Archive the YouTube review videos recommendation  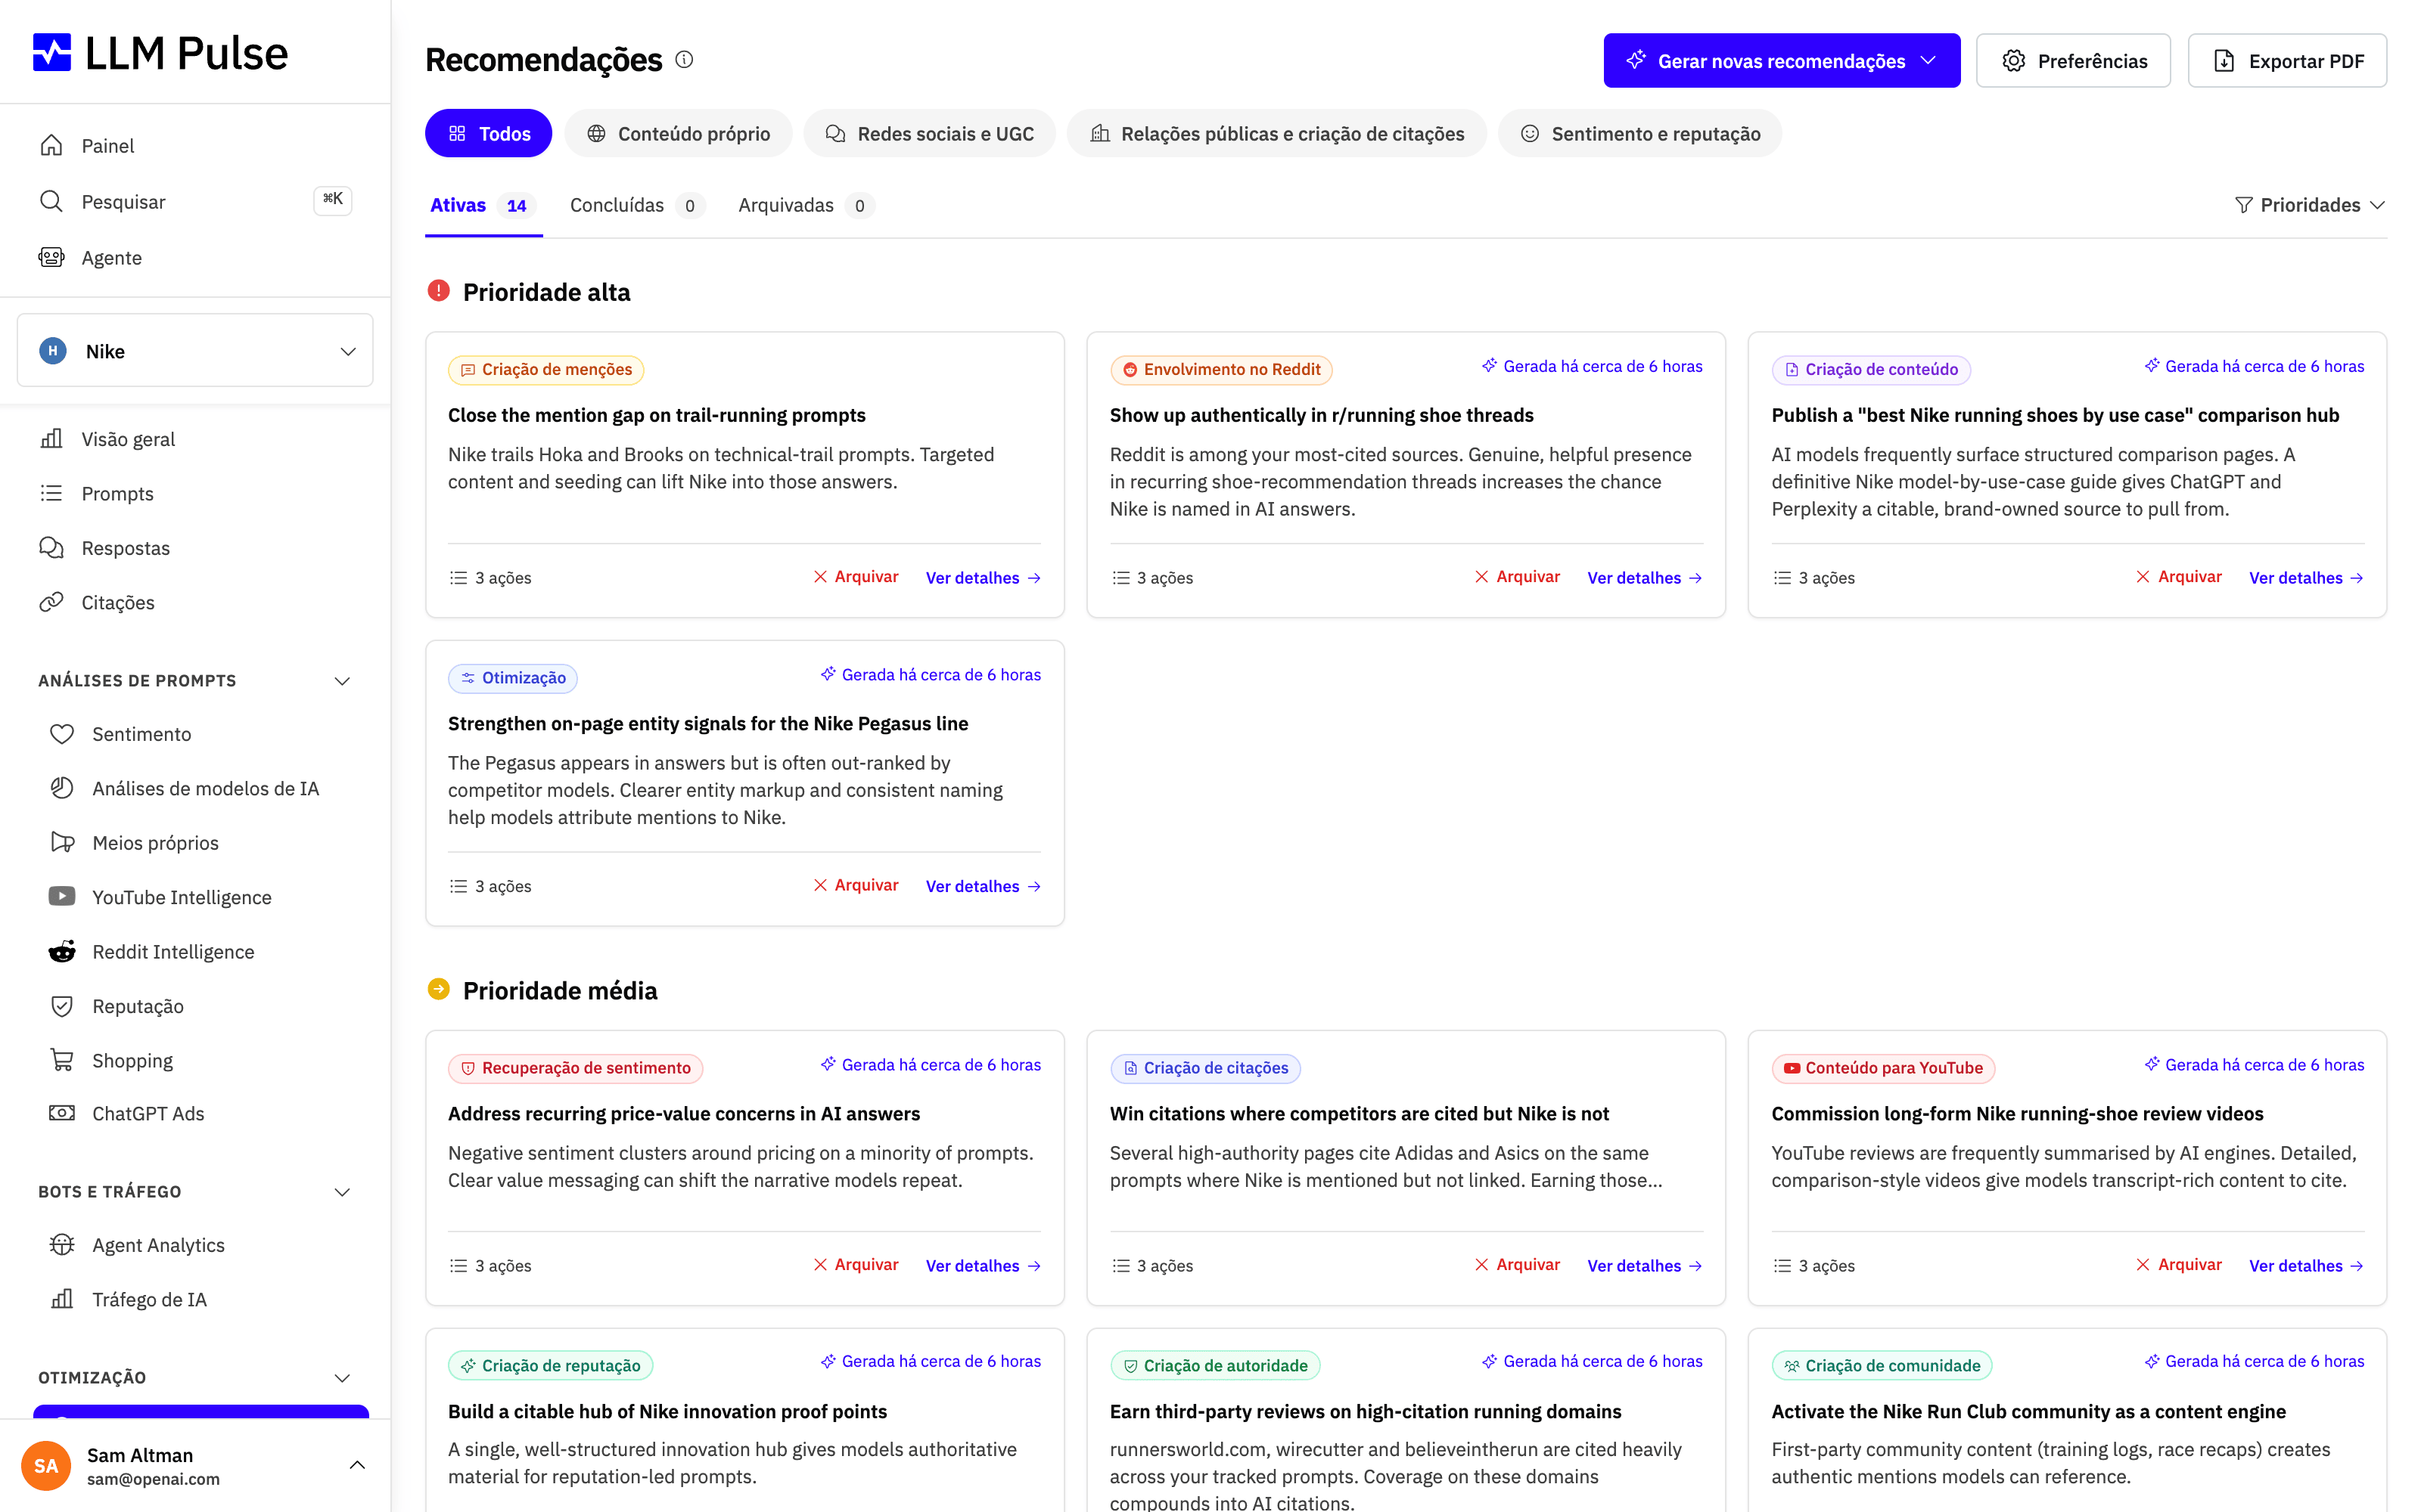pyautogui.click(x=2179, y=1265)
